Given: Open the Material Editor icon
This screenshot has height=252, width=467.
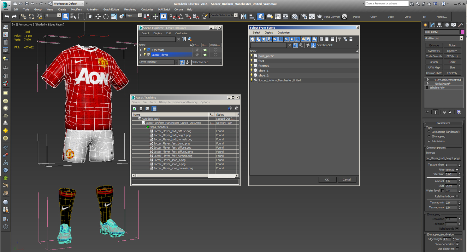Looking at the screenshot, I should pos(295,16).
